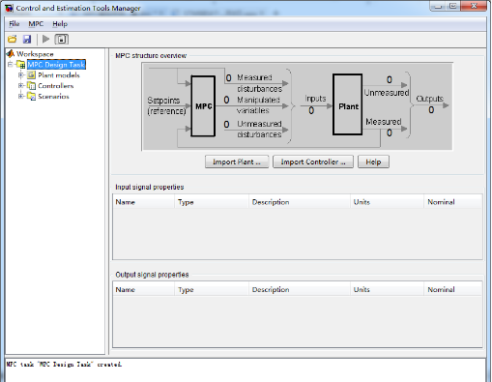Collapse the MPC Design Task tree node
This screenshot has height=382, width=492.
tap(11, 65)
